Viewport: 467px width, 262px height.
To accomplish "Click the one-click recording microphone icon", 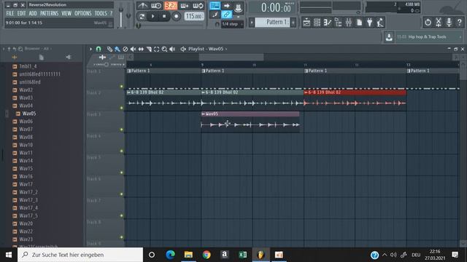I will coord(449,23).
